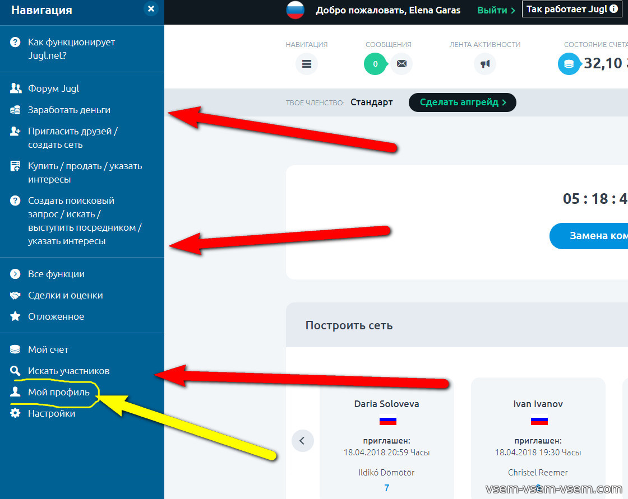Image resolution: width=628 pixels, height=499 pixels.
Task: Open Как функционирует Jugl.net? menu entry
Action: (x=71, y=49)
